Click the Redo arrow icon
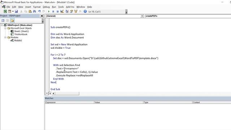This screenshot has width=231, height=130. [x=44, y=11]
